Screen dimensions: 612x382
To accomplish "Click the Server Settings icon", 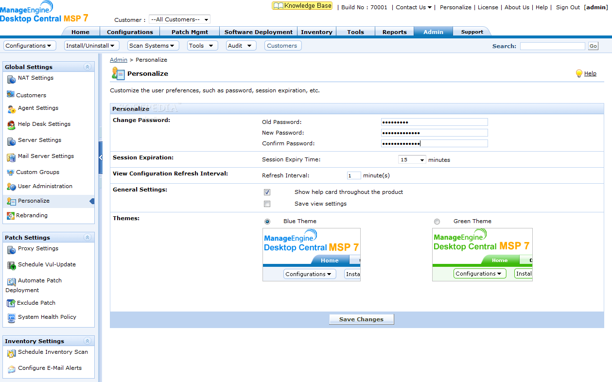I will [x=12, y=141].
